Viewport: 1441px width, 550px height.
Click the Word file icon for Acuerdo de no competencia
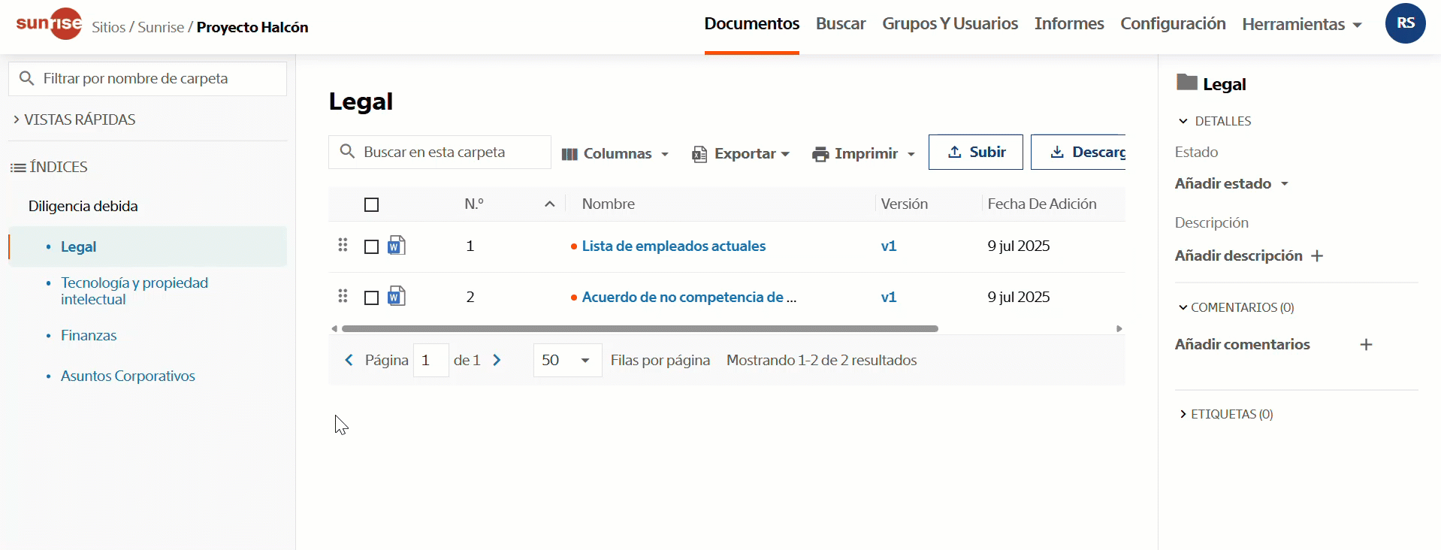point(397,297)
